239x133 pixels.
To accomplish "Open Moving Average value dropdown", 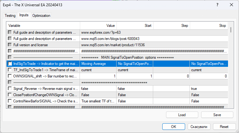I will [x=98, y=64].
